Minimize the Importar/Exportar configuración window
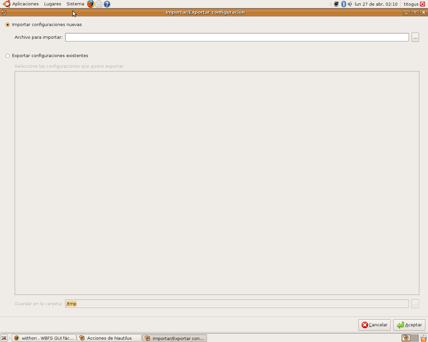 pos(406,12)
